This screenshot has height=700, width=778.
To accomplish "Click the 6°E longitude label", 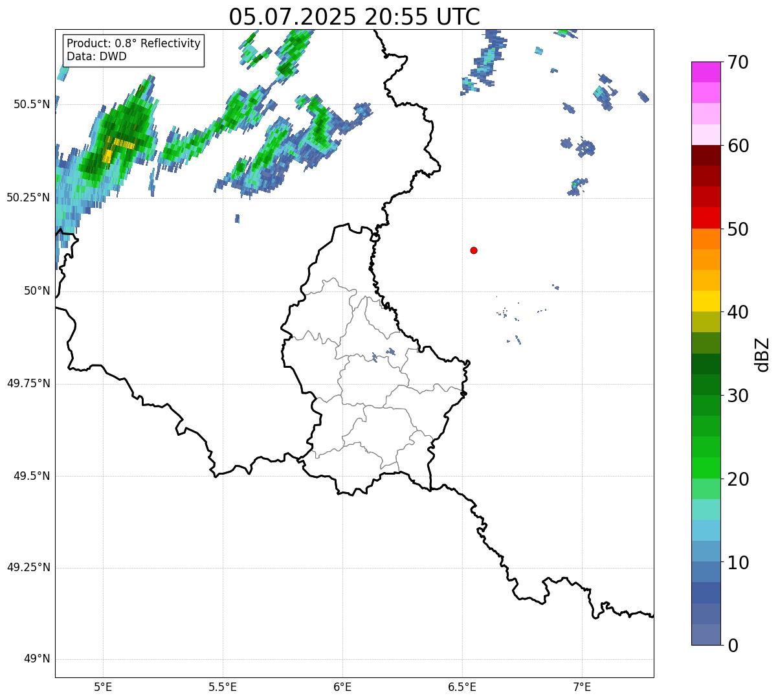I will (x=342, y=686).
